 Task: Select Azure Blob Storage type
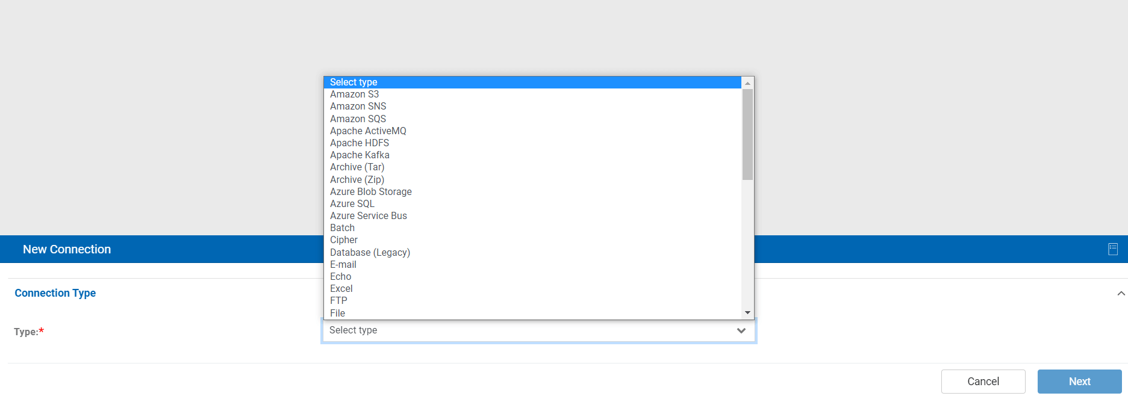point(532,192)
